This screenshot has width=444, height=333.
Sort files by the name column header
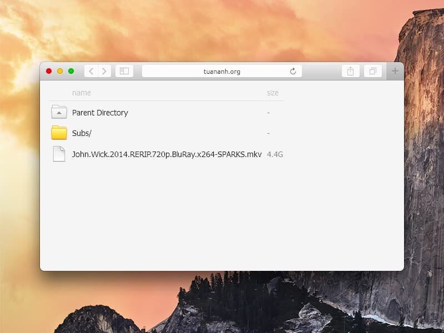(x=80, y=93)
